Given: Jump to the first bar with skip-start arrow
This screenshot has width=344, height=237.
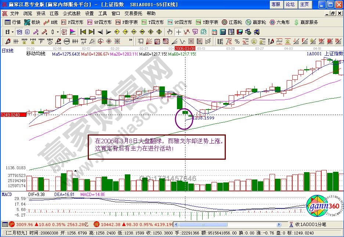Looking at the screenshot, I should tap(83, 32).
